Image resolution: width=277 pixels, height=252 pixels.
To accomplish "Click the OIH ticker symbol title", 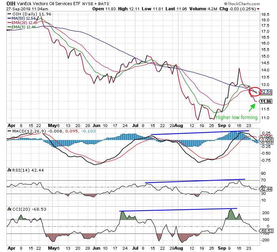I will click(11, 4).
